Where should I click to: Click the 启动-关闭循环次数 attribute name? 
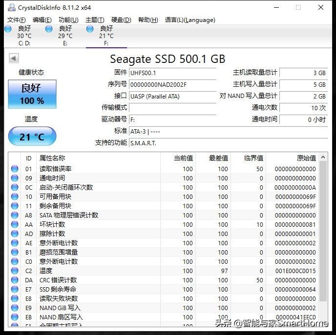pyautogui.click(x=66, y=187)
